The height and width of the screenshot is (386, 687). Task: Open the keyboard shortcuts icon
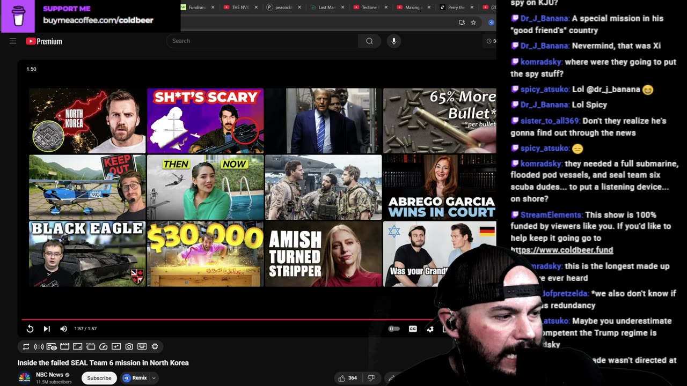point(142,347)
